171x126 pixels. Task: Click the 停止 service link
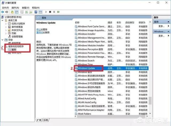tap(38, 30)
